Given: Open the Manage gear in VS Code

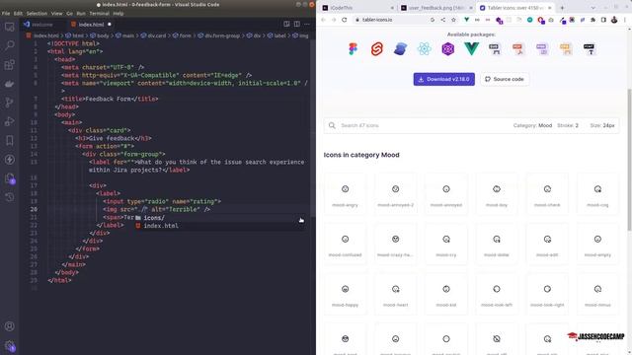Looking at the screenshot, I should coord(9,346).
